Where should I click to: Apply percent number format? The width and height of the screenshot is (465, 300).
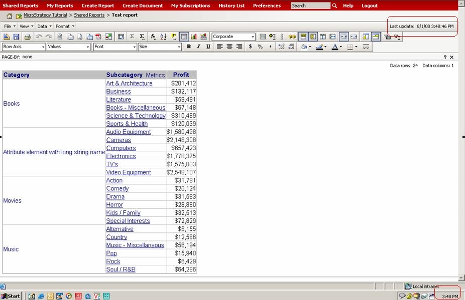tap(260, 47)
